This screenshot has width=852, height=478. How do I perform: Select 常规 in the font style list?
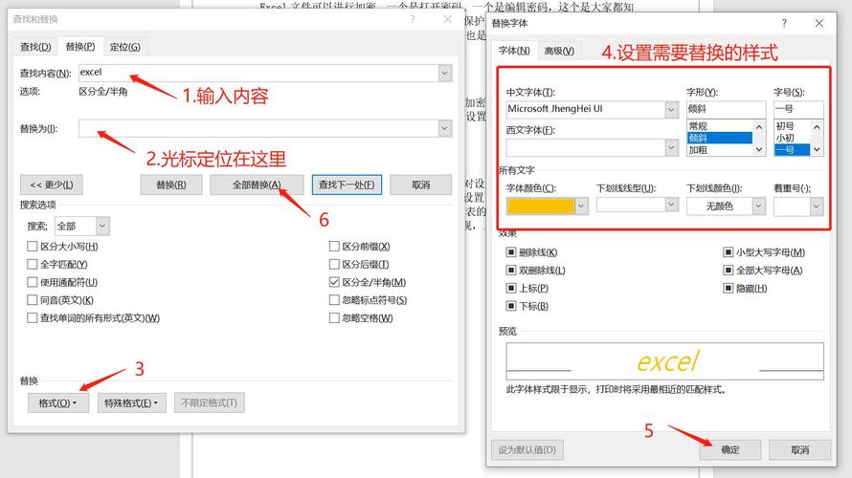click(x=720, y=126)
